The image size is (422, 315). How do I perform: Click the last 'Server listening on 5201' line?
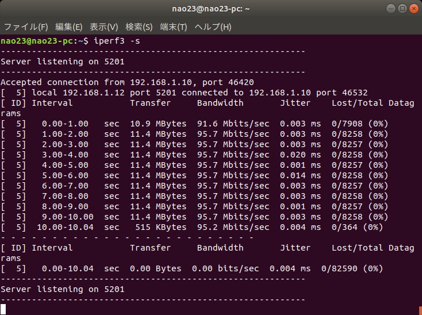tap(63, 289)
